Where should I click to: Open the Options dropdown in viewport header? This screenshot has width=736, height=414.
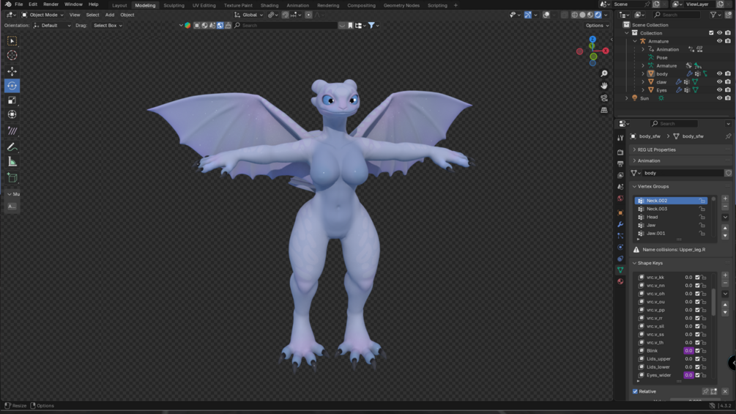tap(597, 26)
